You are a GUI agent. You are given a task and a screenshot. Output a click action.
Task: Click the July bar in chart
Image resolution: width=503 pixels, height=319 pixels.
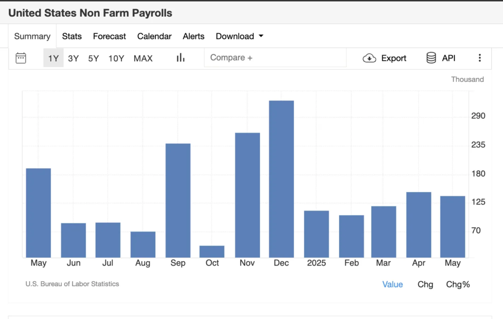108,240
